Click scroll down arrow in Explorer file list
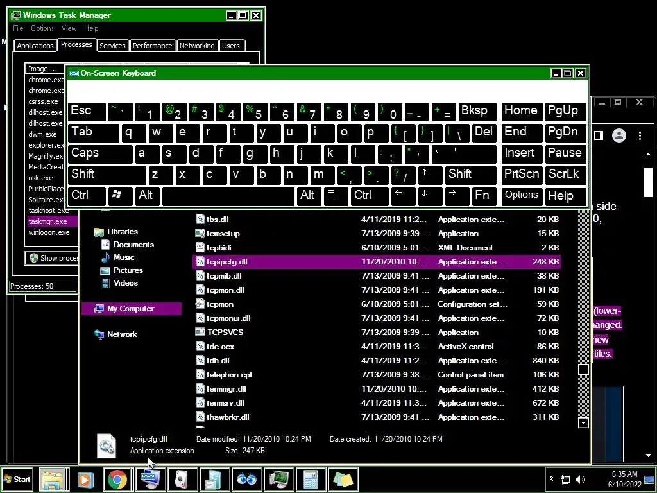657x493 pixels. click(x=583, y=422)
